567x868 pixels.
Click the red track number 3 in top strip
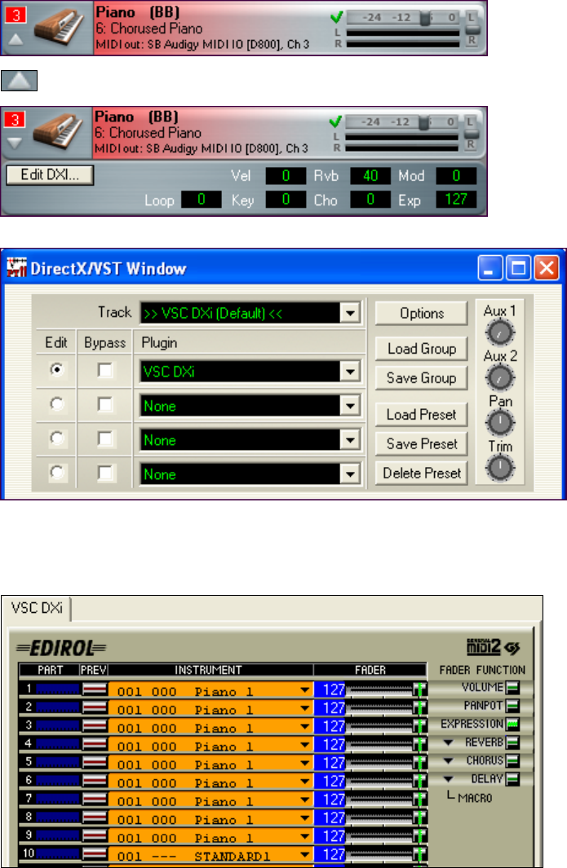pyautogui.click(x=16, y=15)
